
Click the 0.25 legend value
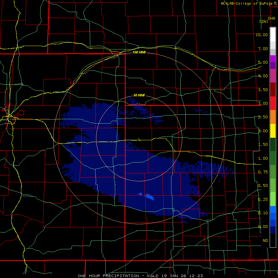263,200
